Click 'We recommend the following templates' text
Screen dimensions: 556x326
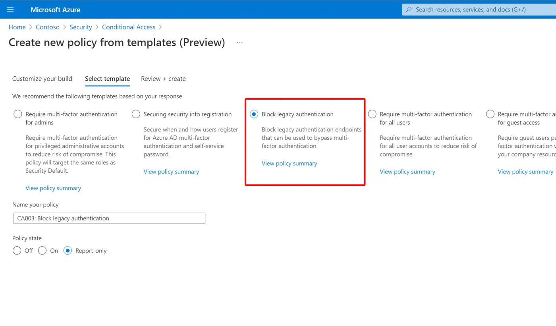tap(97, 96)
